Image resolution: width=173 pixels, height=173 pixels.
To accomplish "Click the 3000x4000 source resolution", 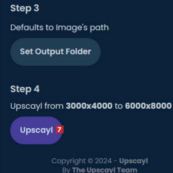I will [89, 106].
